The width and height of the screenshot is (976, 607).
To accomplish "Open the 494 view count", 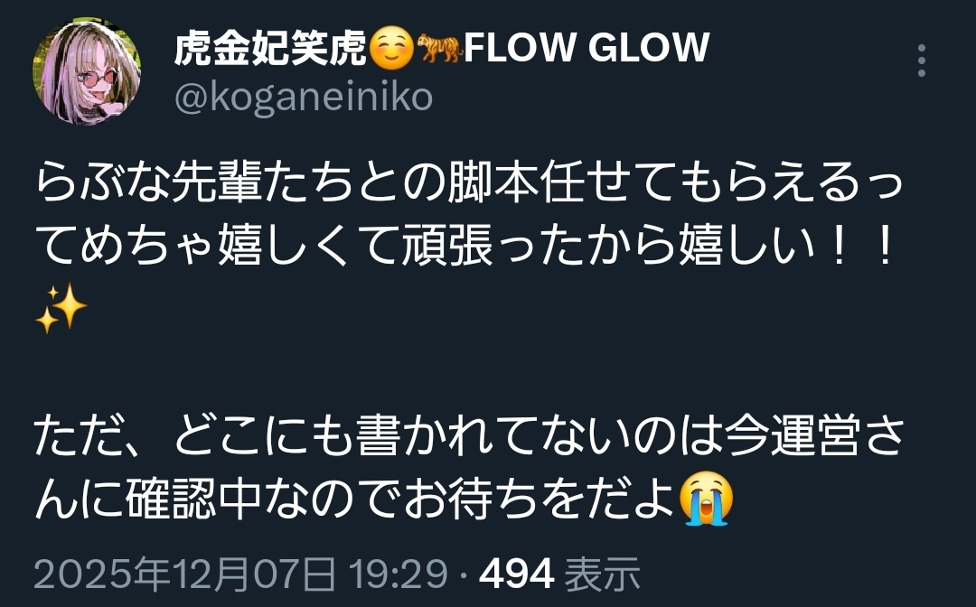I will point(517,573).
